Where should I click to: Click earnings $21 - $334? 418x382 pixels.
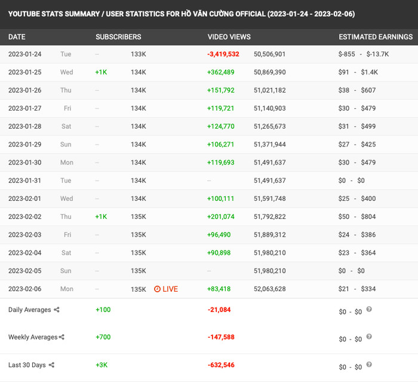pos(357,289)
